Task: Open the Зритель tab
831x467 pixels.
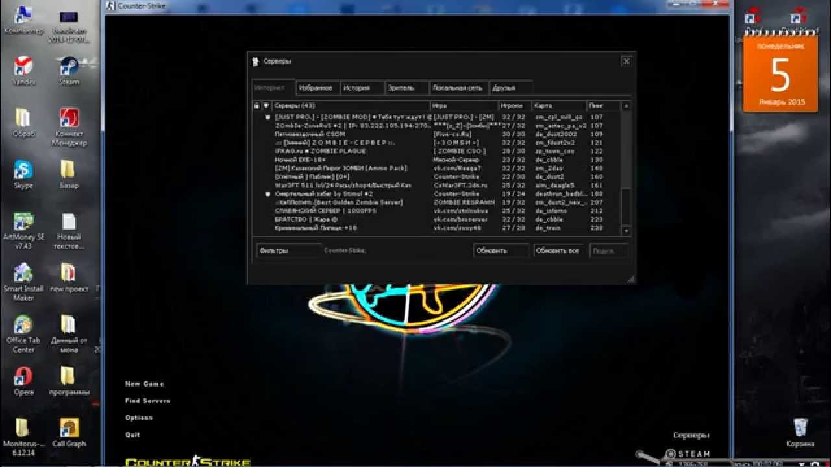Action: (406, 88)
